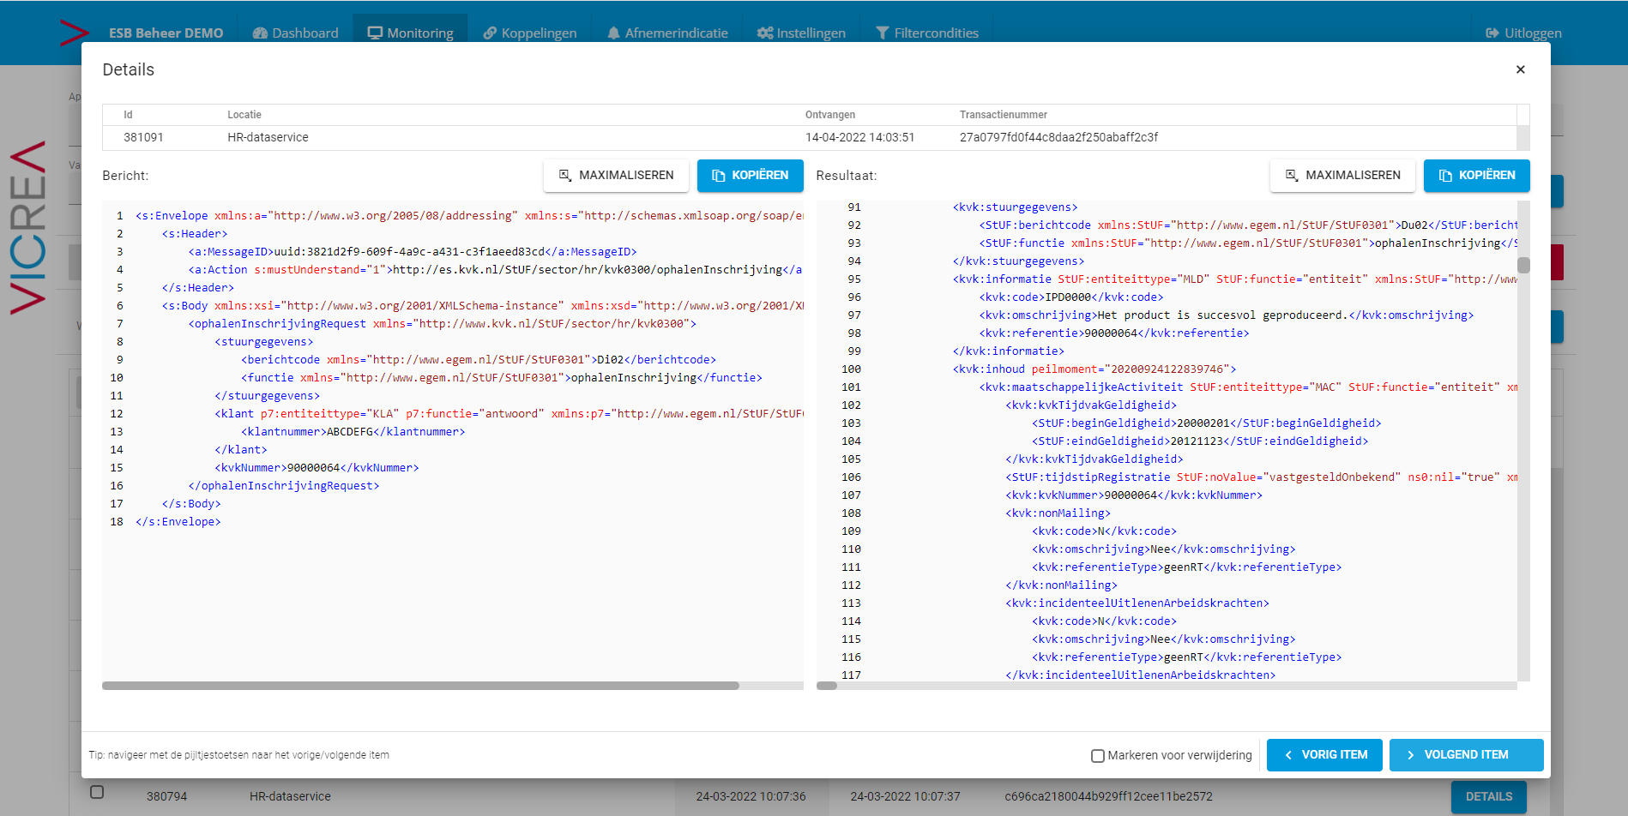1628x816 pixels.
Task: Click Resultaat vertical scrollbar thumb
Action: 1523,265
